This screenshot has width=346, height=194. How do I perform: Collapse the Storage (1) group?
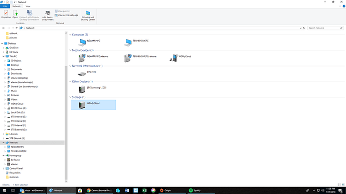(70, 97)
